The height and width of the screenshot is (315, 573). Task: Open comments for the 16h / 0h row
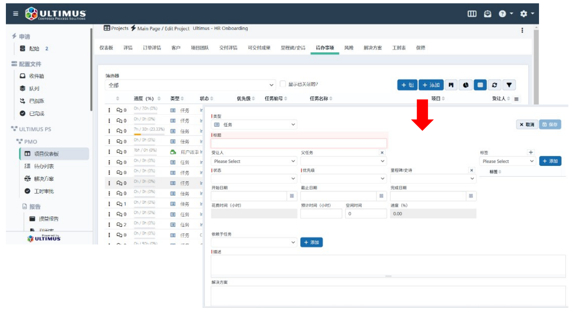[x=121, y=152]
